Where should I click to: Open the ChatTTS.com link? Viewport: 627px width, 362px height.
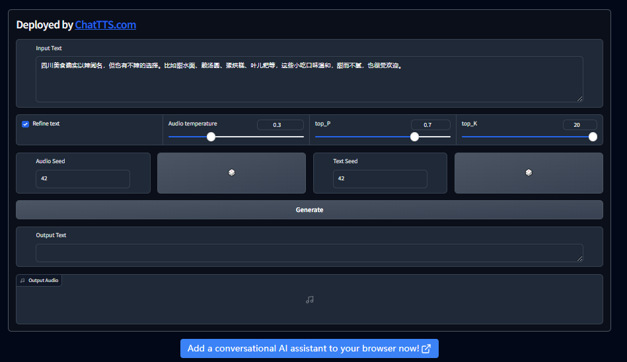[x=106, y=25]
